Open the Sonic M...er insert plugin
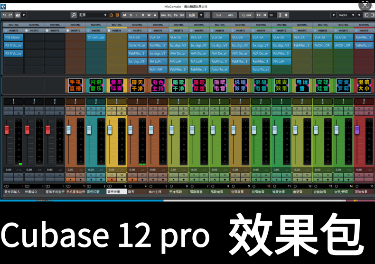 pos(137,45)
